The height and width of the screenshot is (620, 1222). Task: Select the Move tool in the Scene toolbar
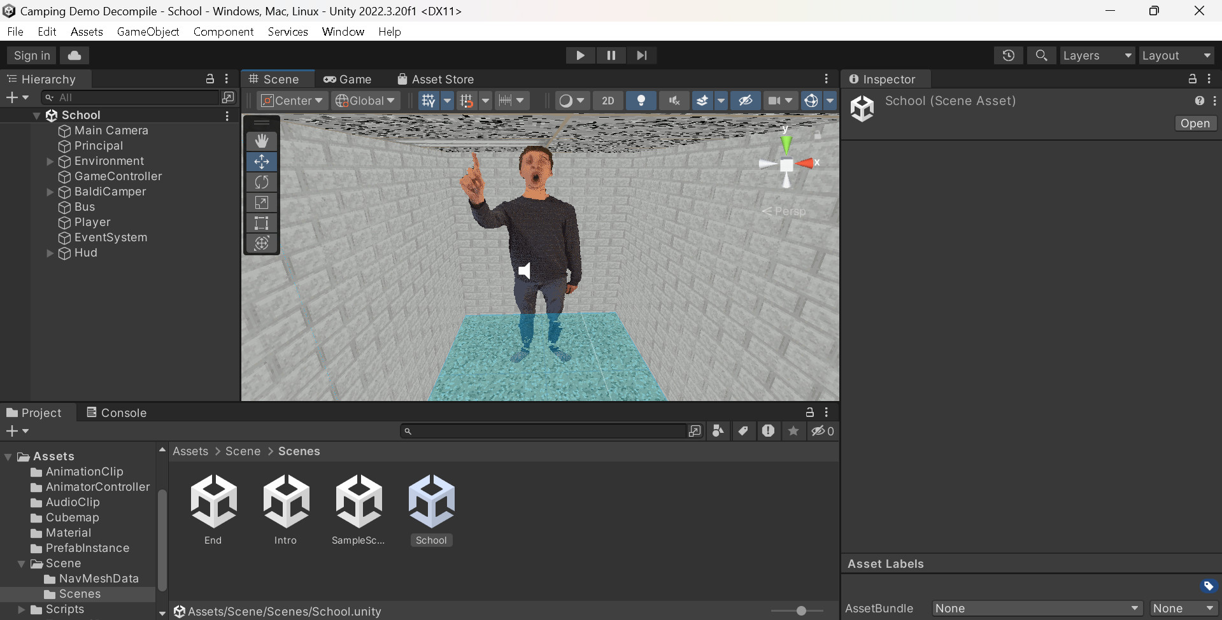[261, 162]
